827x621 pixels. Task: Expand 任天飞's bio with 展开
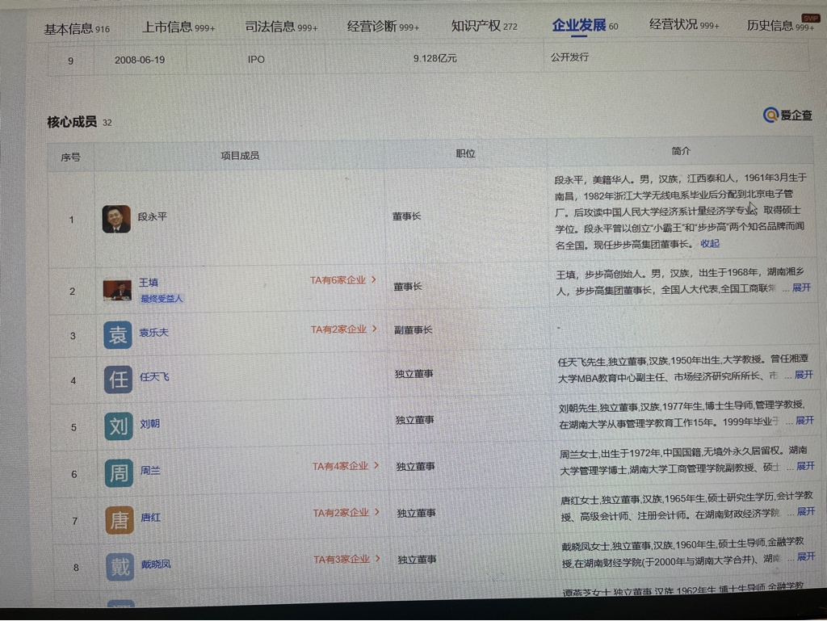coord(804,375)
